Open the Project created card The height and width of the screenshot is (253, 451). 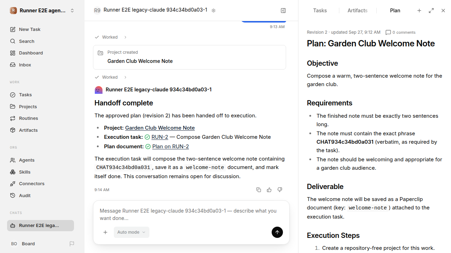coord(190,57)
